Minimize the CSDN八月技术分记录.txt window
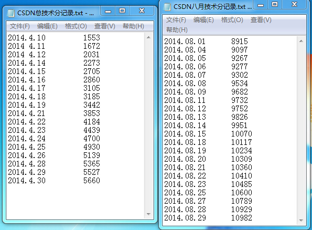This screenshot has width=312, height=230. [261, 5]
